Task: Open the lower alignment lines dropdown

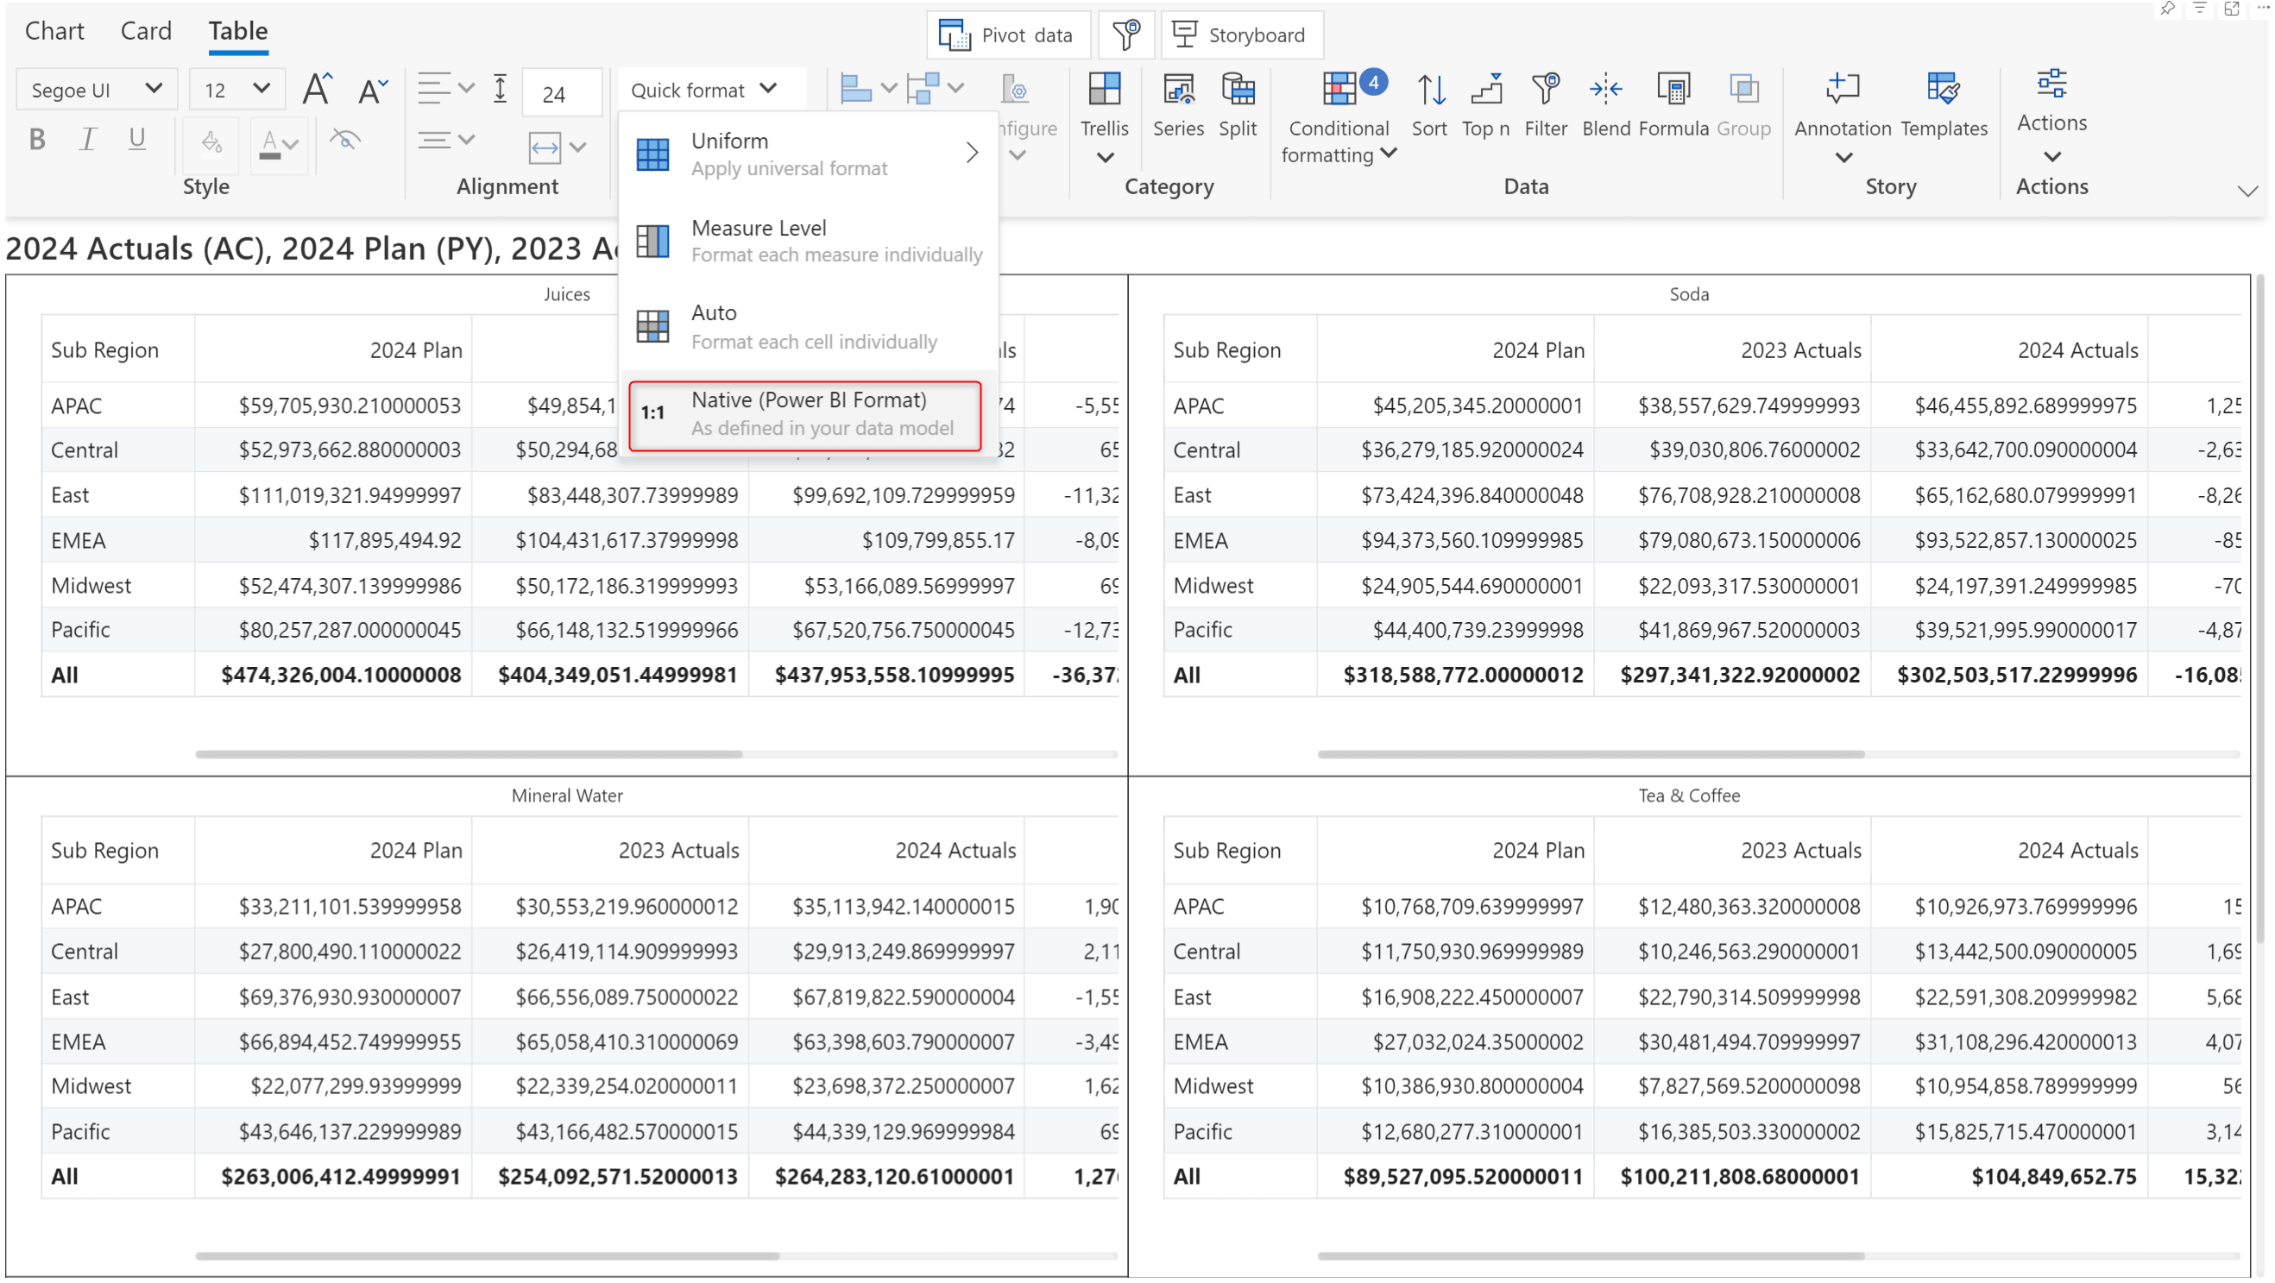Action: (445, 140)
